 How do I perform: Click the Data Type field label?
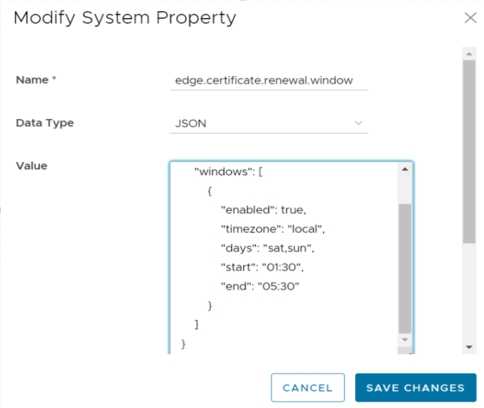45,123
